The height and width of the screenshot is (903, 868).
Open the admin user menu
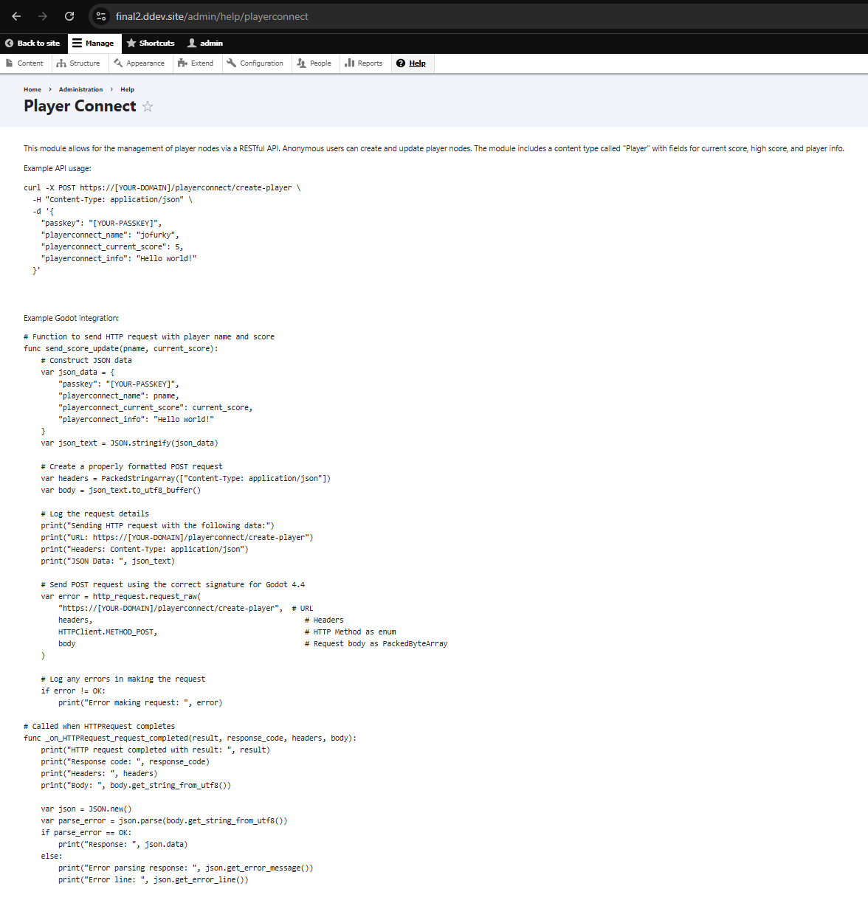[204, 44]
